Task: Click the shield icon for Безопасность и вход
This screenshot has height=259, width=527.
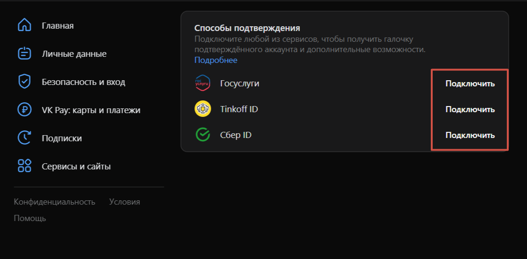Action: [24, 82]
